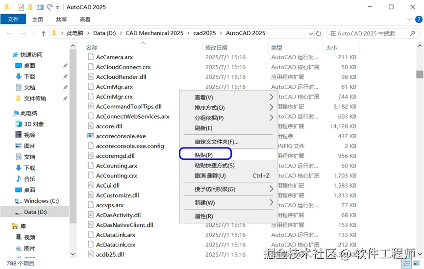Open Windows (C:) drive in the sidebar
The image size is (424, 269).
[41, 201]
